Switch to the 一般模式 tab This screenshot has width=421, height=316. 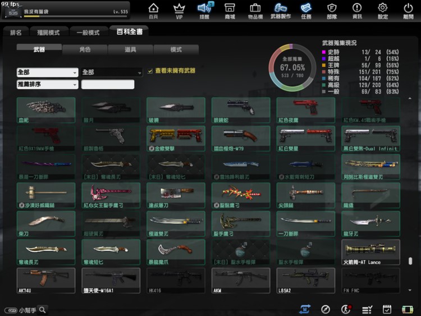(x=88, y=33)
